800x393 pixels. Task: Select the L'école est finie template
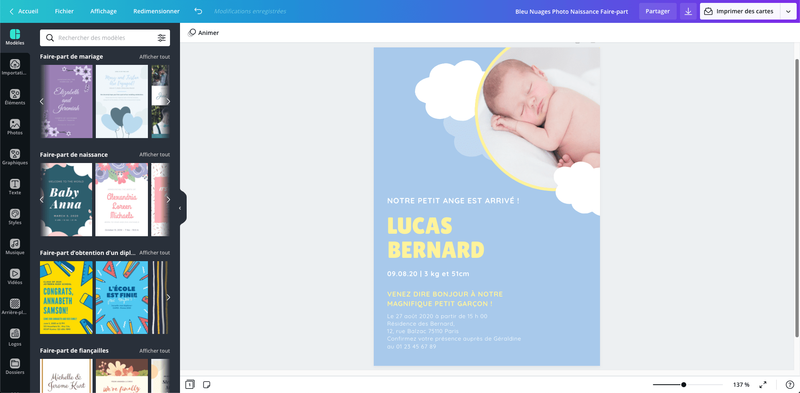point(122,297)
